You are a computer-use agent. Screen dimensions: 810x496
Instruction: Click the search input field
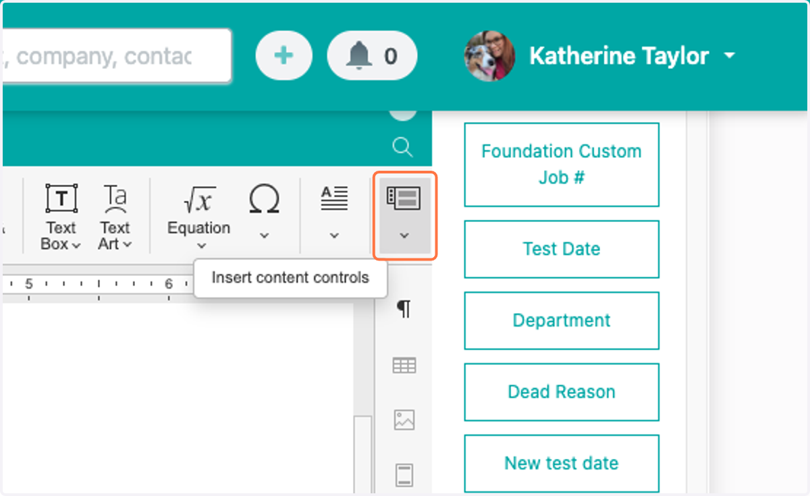(116, 55)
